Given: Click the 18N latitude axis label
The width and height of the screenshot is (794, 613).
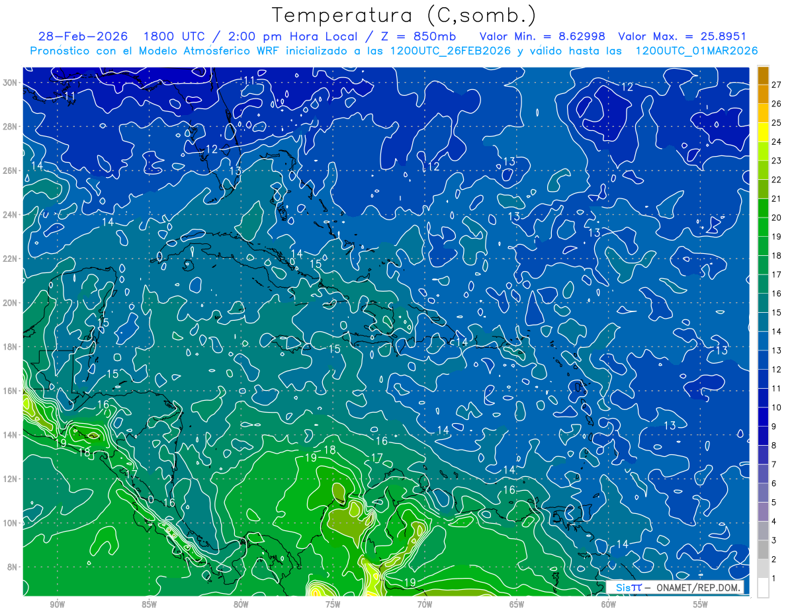Looking at the screenshot, I should tap(11, 347).
